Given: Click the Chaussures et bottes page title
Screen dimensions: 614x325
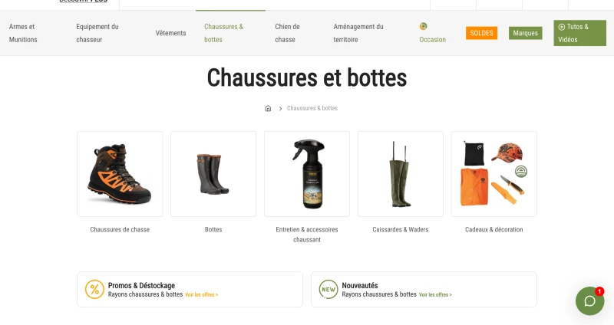Looking at the screenshot, I should tap(307, 77).
